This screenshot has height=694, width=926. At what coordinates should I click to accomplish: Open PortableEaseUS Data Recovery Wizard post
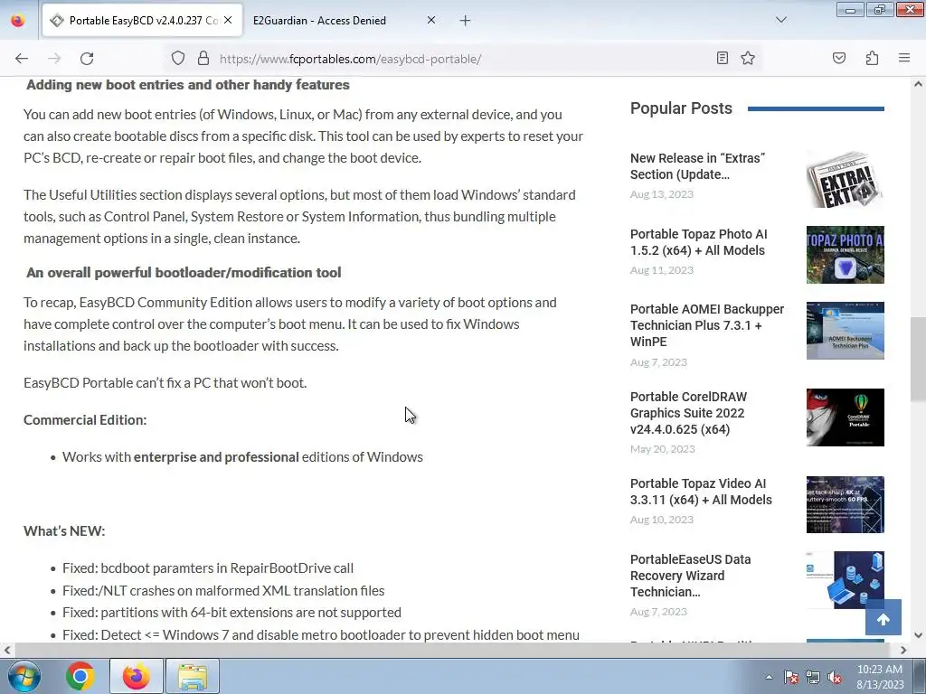click(690, 576)
